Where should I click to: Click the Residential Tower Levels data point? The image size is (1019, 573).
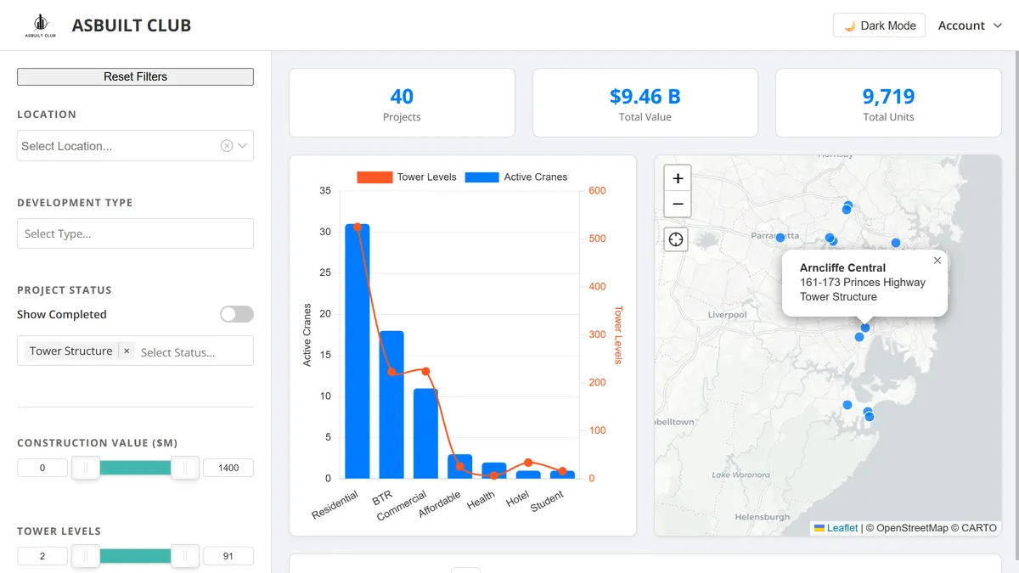pos(357,227)
